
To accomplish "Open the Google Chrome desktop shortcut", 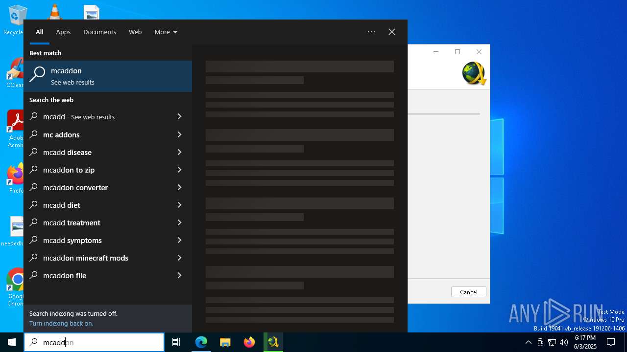I will (15, 287).
